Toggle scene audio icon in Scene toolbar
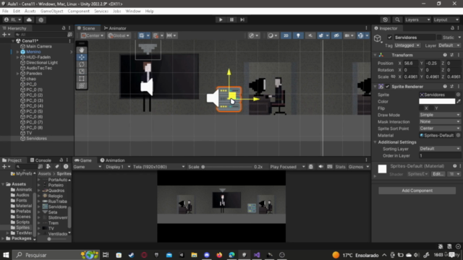The width and height of the screenshot is (463, 260). [310, 35]
